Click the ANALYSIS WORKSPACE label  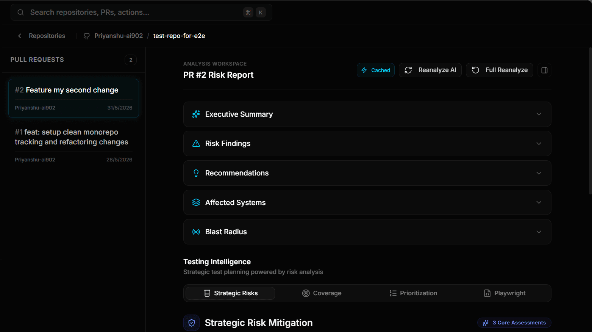click(x=215, y=64)
